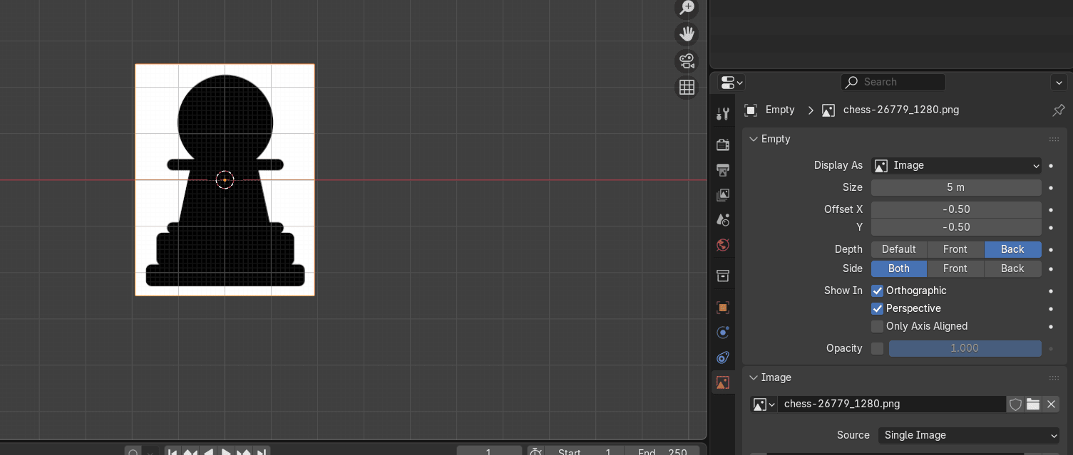Open the Output properties tab

[723, 169]
